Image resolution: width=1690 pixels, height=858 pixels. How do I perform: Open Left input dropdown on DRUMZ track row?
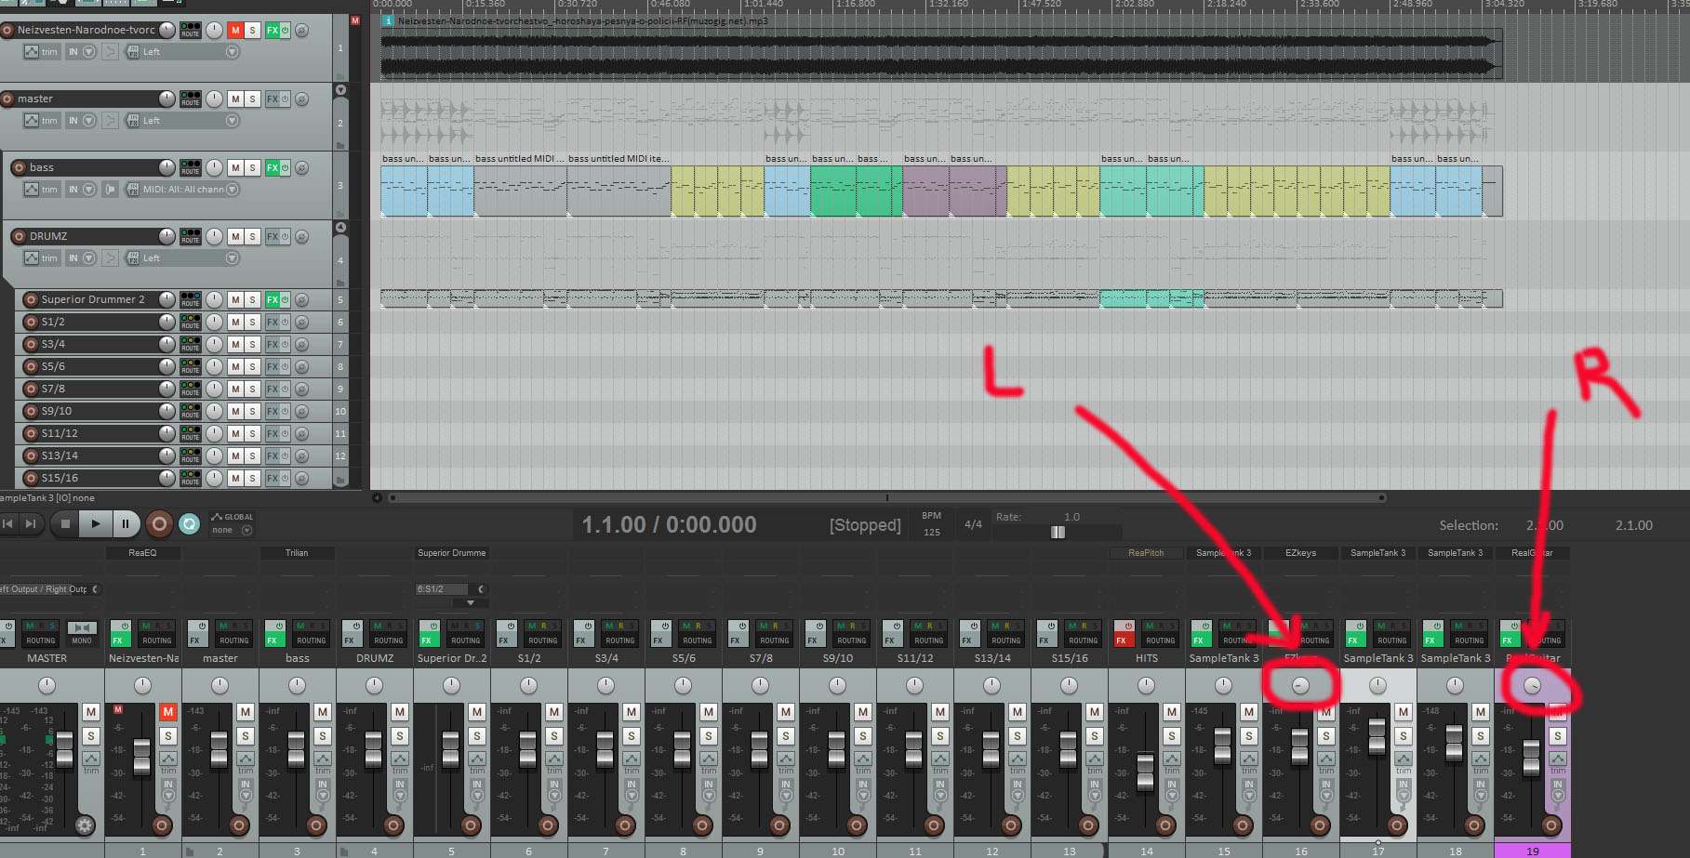(190, 258)
